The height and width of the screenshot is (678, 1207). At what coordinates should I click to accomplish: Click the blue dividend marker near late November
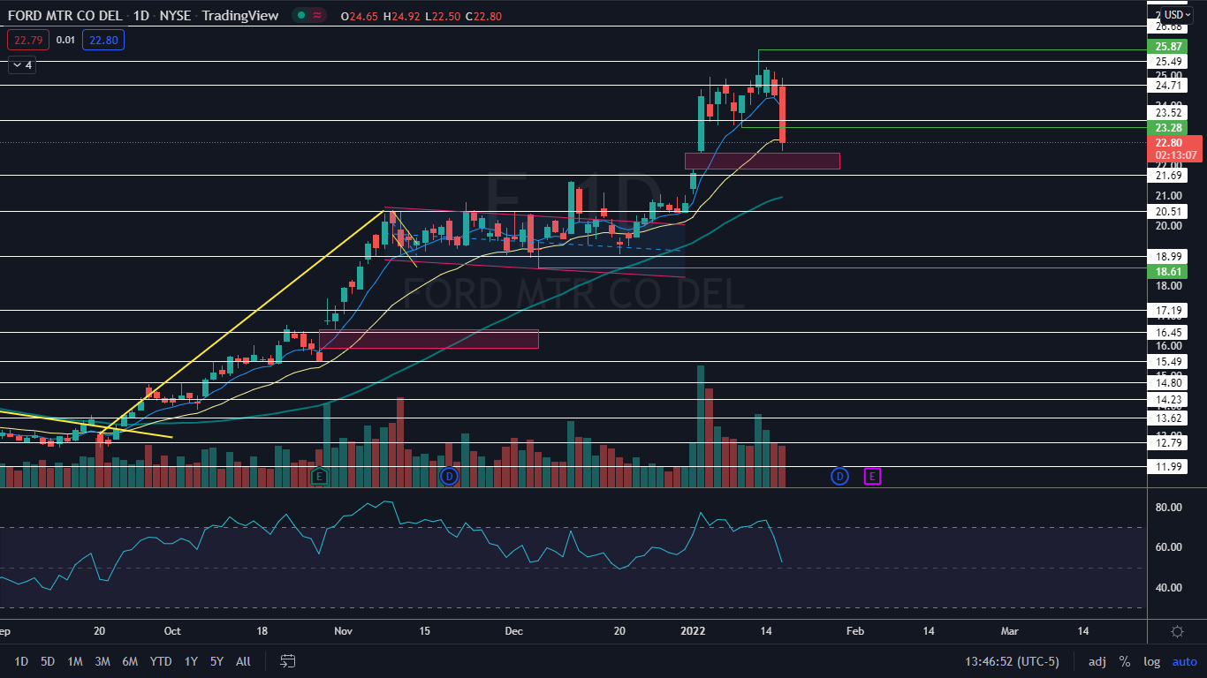449,477
